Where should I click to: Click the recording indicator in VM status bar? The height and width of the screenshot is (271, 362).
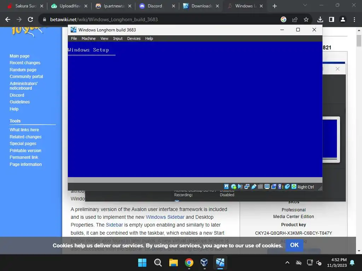pyautogui.click(x=274, y=187)
